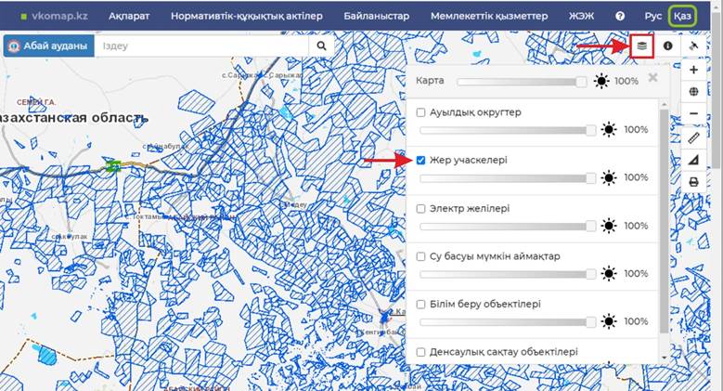Open the map layers panel icon
Image resolution: width=723 pixels, height=391 pixels.
[641, 46]
